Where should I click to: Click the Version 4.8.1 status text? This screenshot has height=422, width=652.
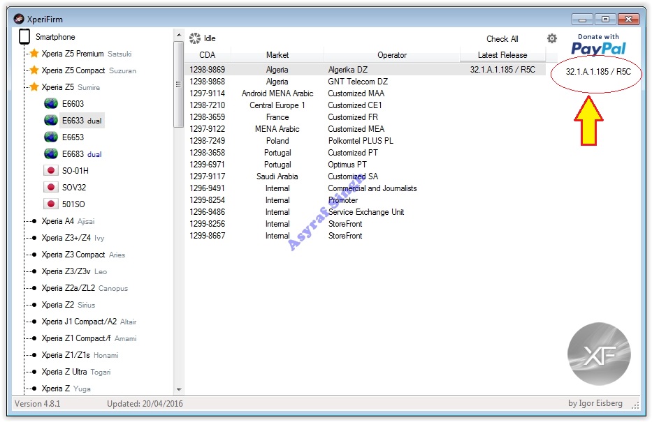pos(38,403)
